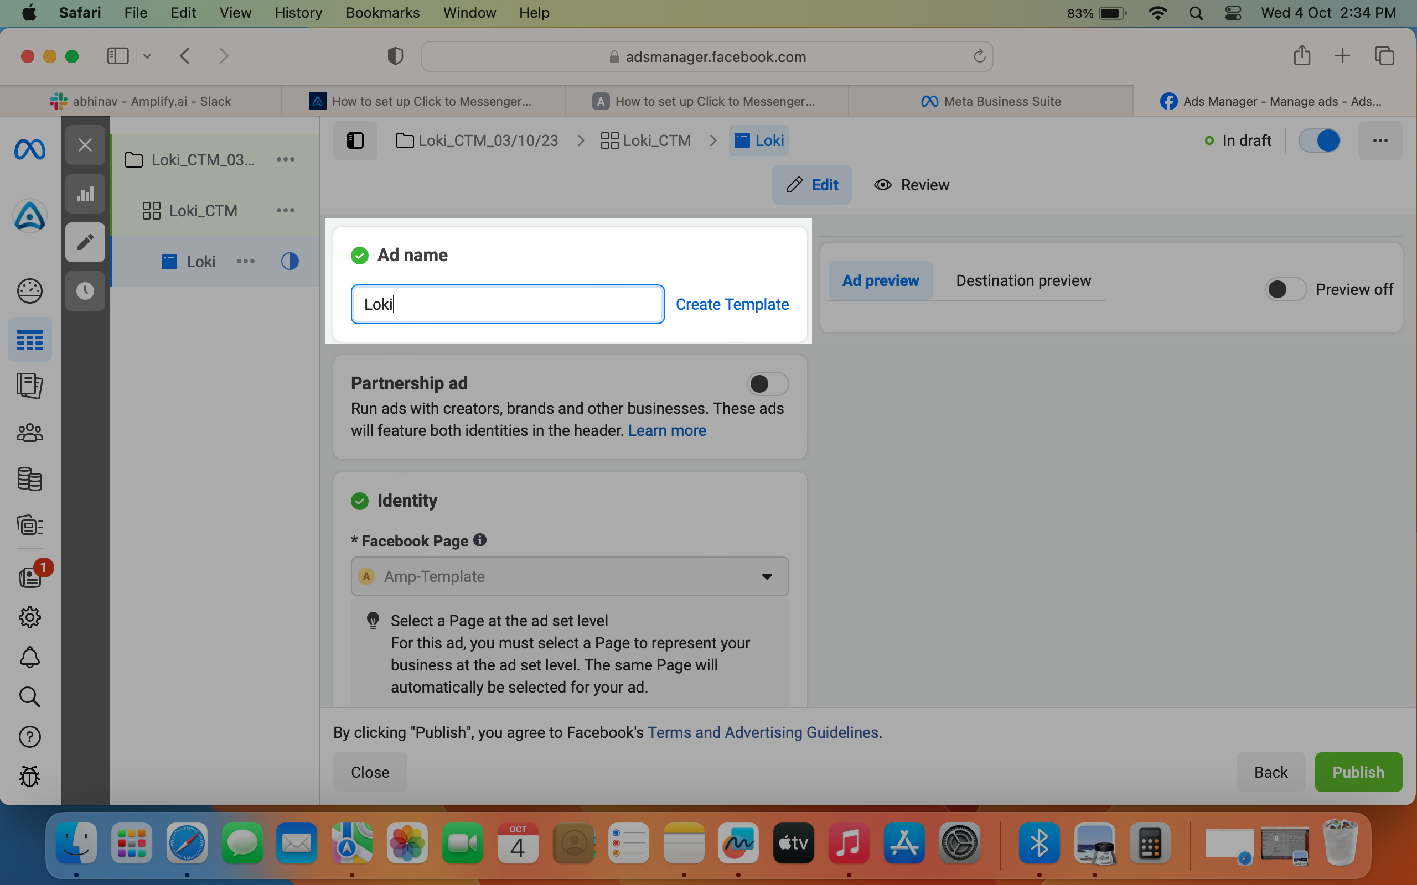Open Audiences people icon in left rail

29,433
